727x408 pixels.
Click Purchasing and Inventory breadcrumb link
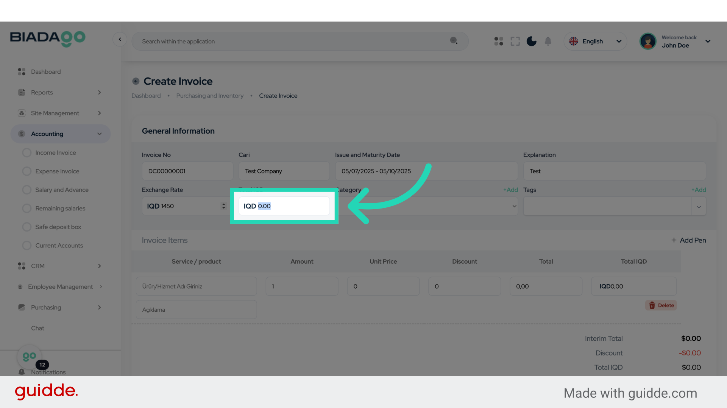(210, 96)
